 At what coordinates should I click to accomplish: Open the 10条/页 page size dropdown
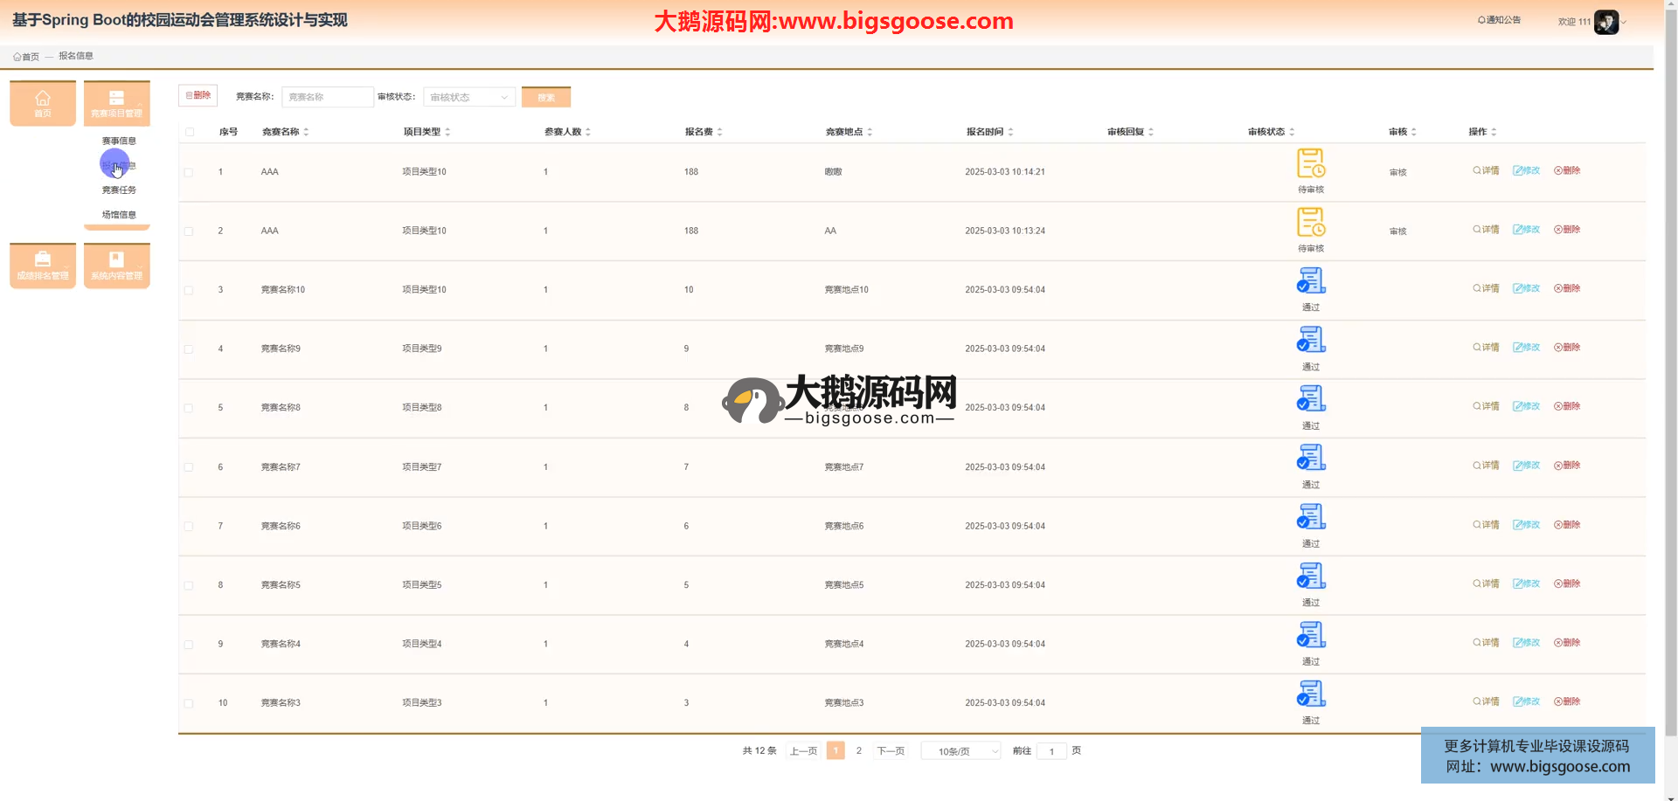click(960, 751)
